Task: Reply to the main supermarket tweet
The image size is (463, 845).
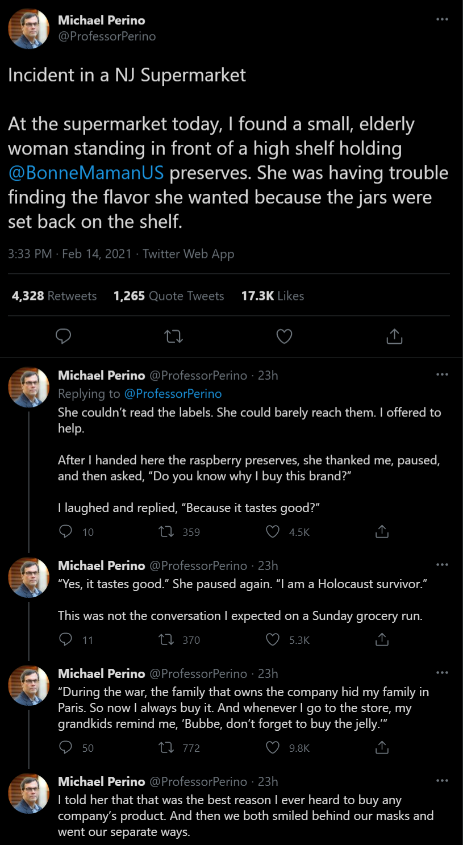Action: click(64, 336)
